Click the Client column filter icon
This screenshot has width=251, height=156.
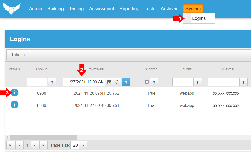[x=197, y=82]
